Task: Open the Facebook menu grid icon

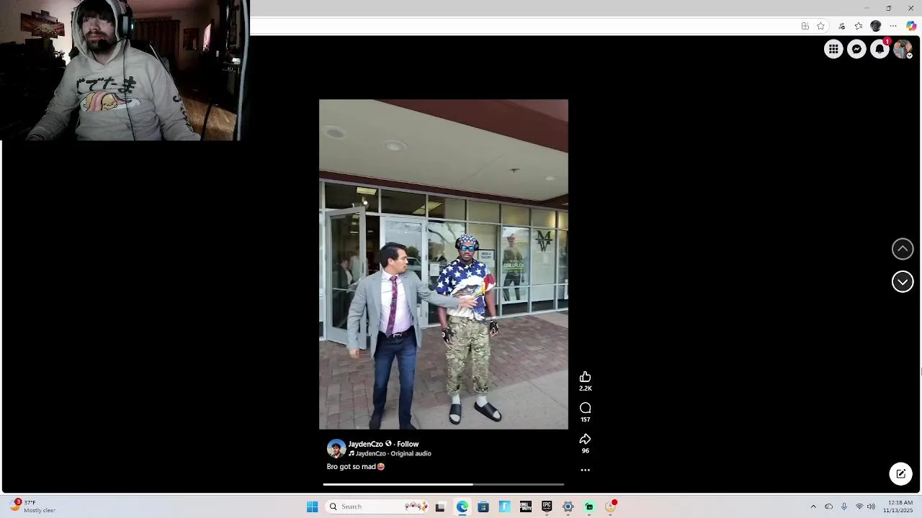Action: click(x=833, y=49)
